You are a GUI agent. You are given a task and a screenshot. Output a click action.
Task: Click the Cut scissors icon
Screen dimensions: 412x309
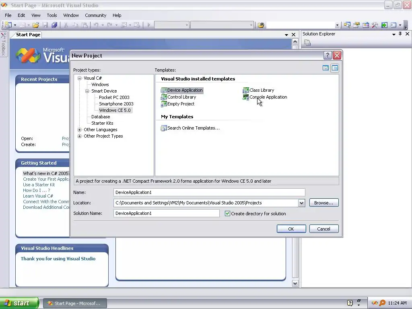click(66, 25)
